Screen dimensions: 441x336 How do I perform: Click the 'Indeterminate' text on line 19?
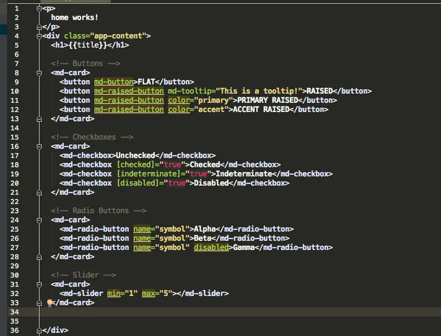244,174
